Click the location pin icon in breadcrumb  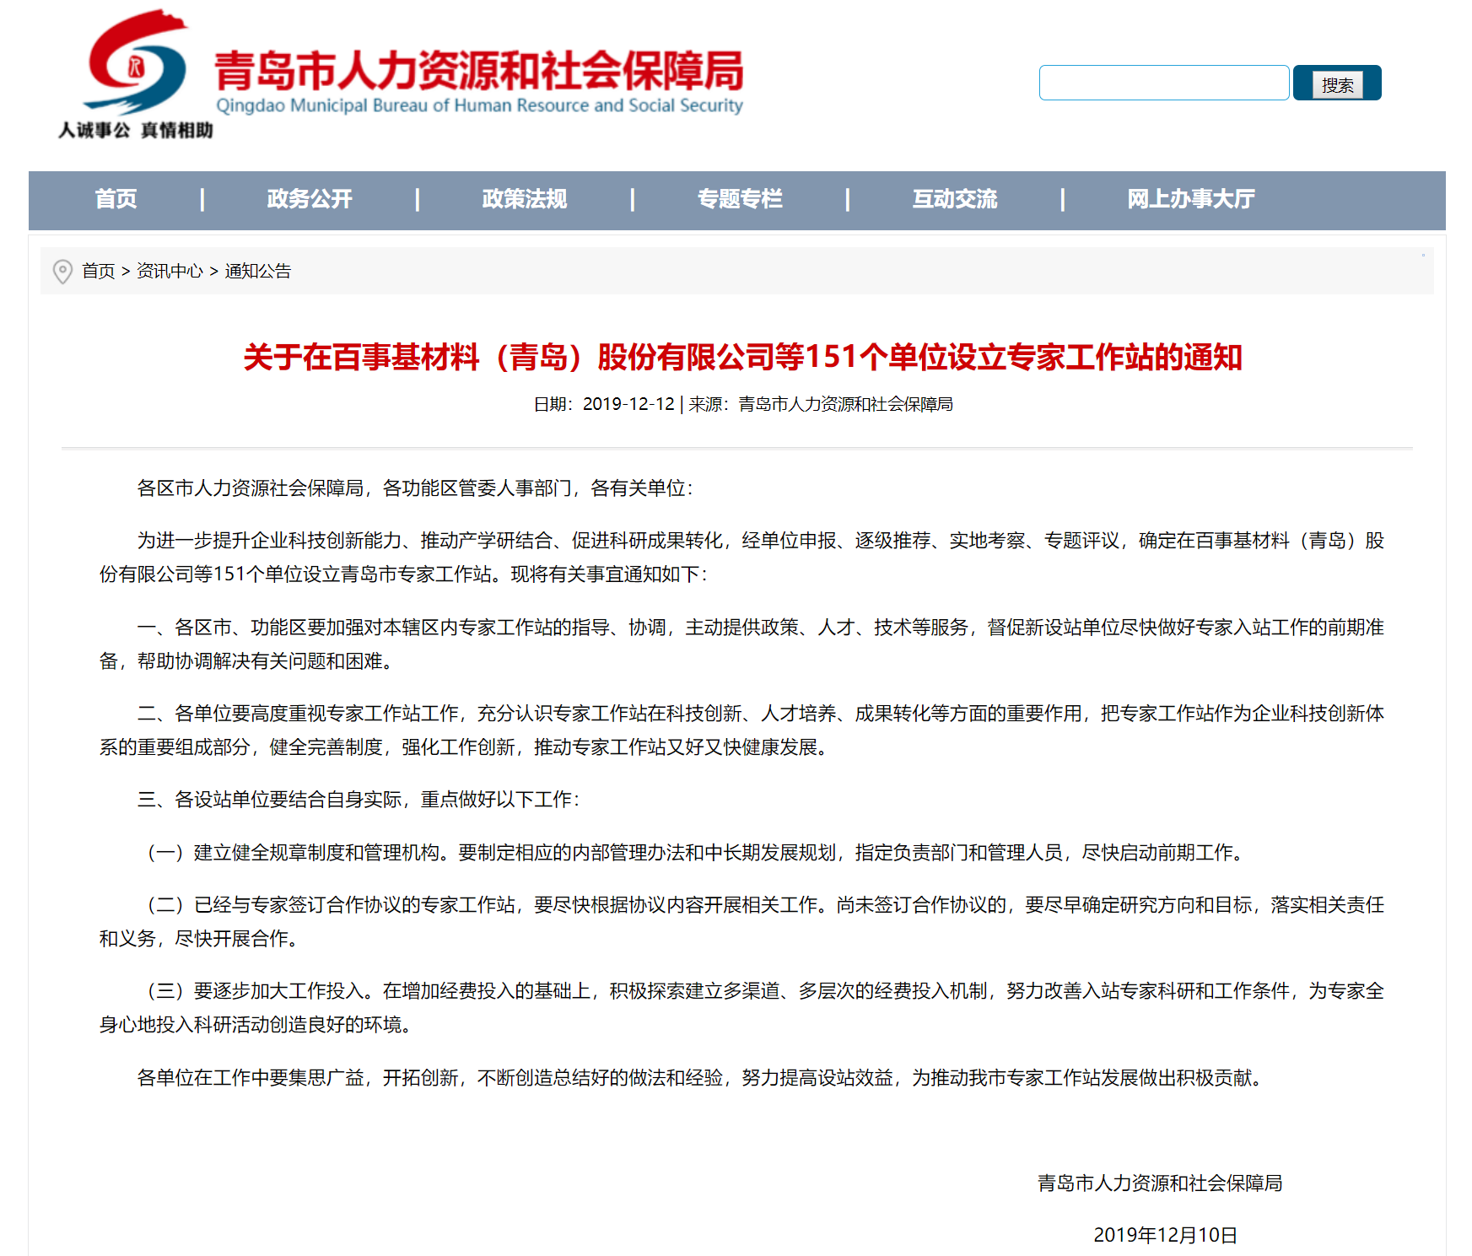pos(62,272)
